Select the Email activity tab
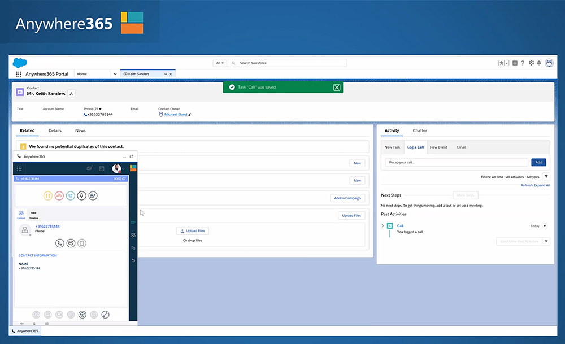Image resolution: width=565 pixels, height=344 pixels. click(x=462, y=147)
